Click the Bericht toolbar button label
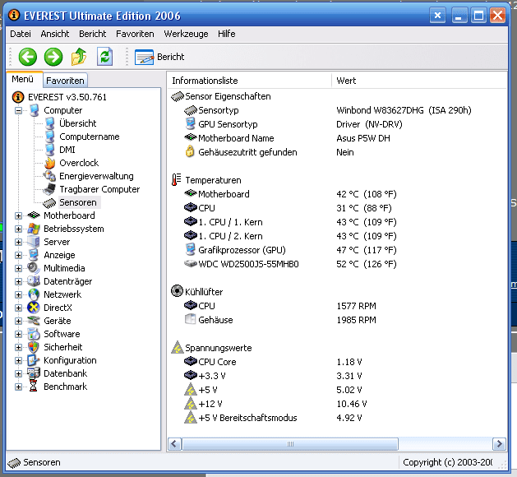 170,57
